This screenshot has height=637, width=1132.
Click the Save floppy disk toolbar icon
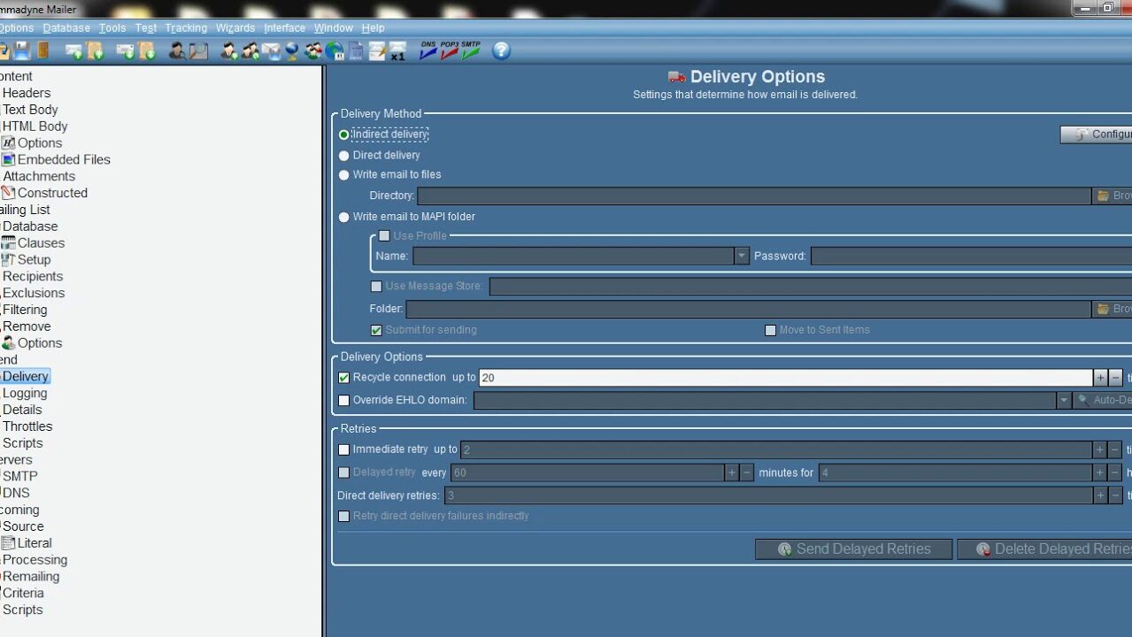pyautogui.click(x=22, y=50)
